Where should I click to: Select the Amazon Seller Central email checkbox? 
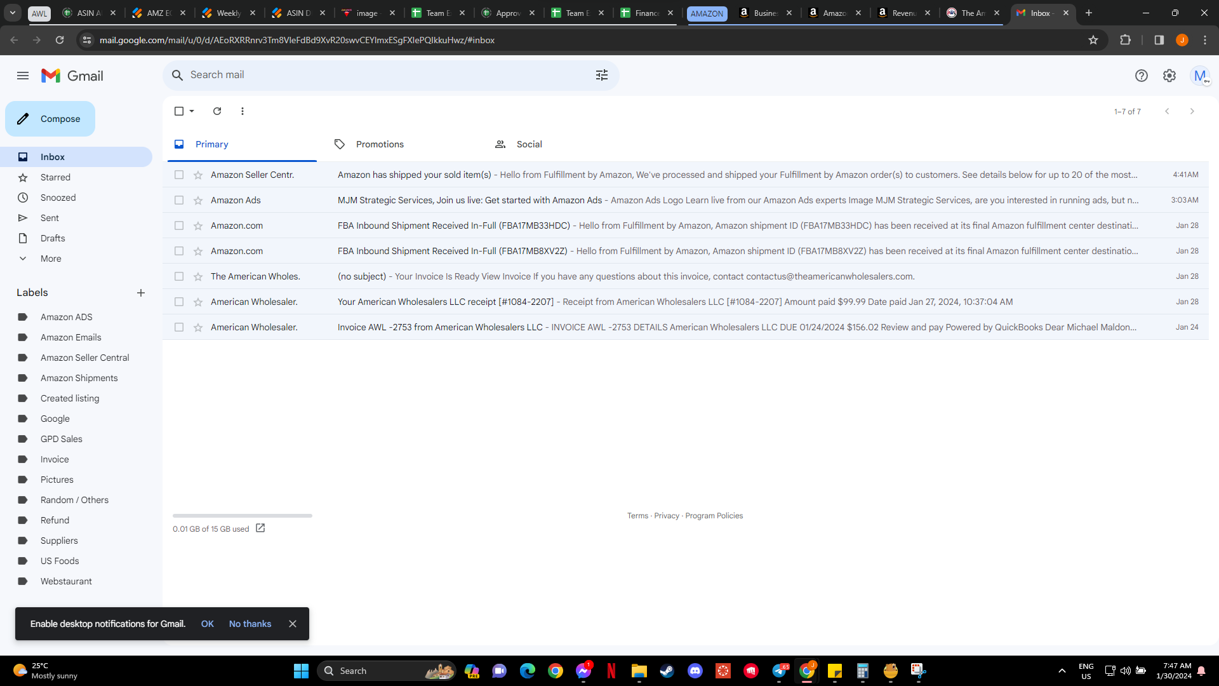click(179, 175)
